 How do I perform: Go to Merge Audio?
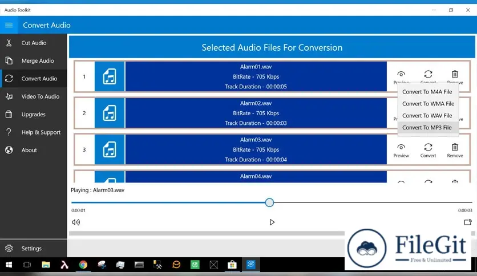[x=34, y=61]
